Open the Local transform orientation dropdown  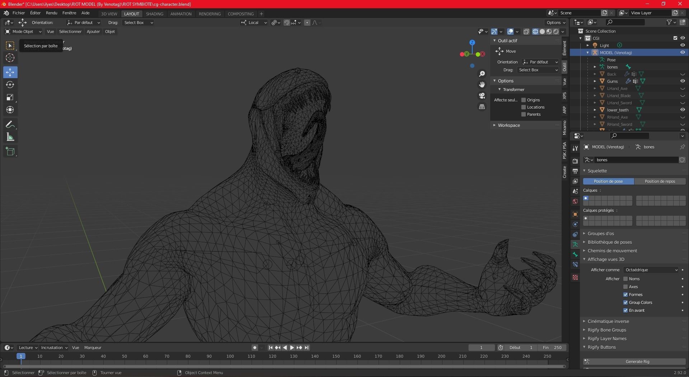[254, 23]
